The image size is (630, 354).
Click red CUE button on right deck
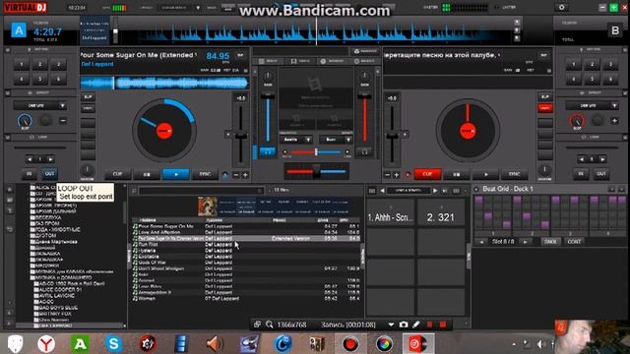pos(427,174)
